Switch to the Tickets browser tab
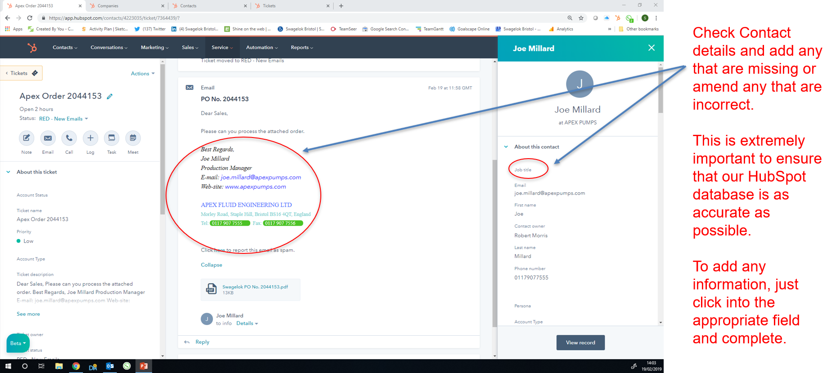 (x=292, y=6)
